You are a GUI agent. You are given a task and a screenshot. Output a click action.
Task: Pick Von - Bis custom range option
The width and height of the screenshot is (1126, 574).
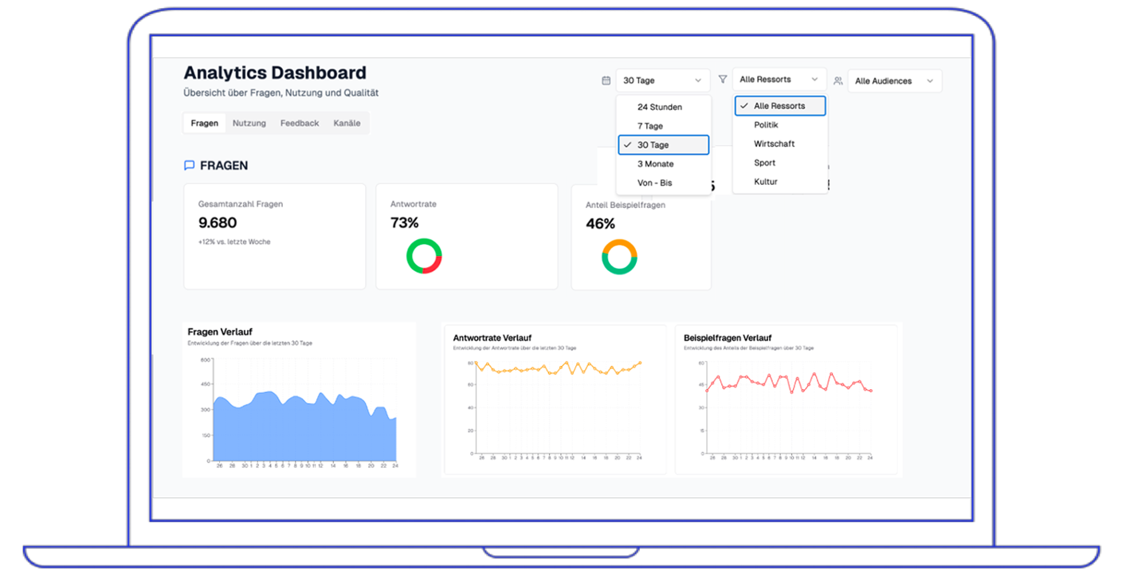coord(654,183)
